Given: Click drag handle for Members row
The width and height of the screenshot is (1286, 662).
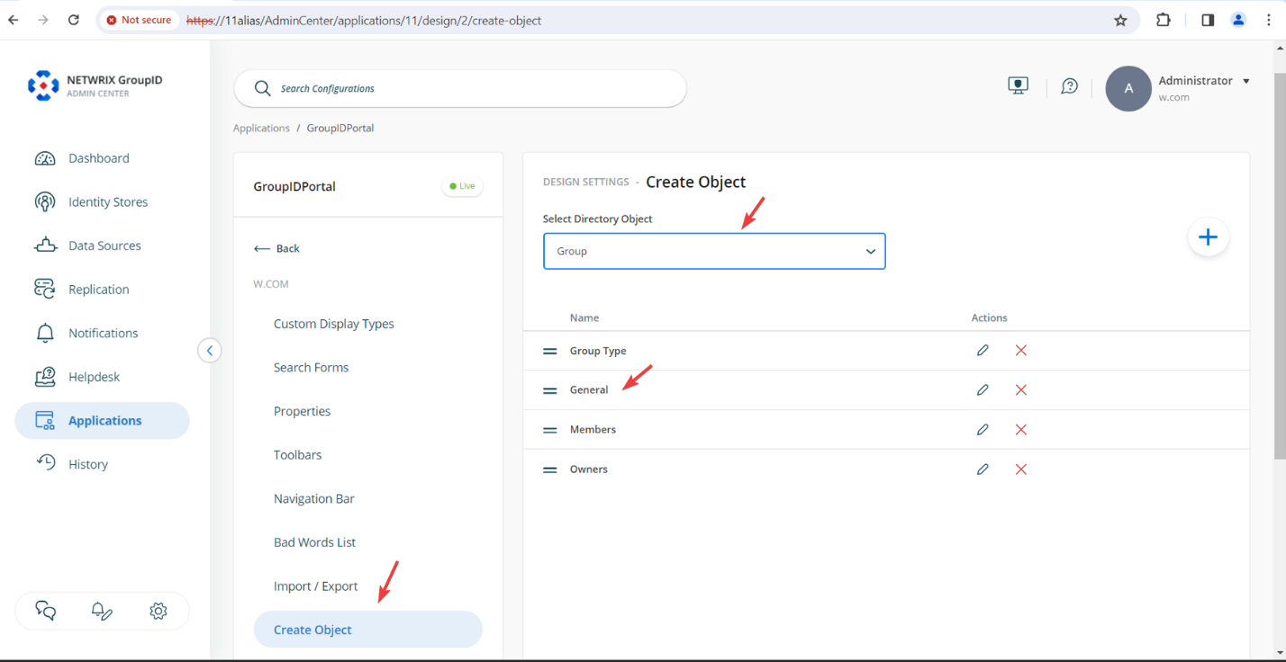Looking at the screenshot, I should click(549, 430).
